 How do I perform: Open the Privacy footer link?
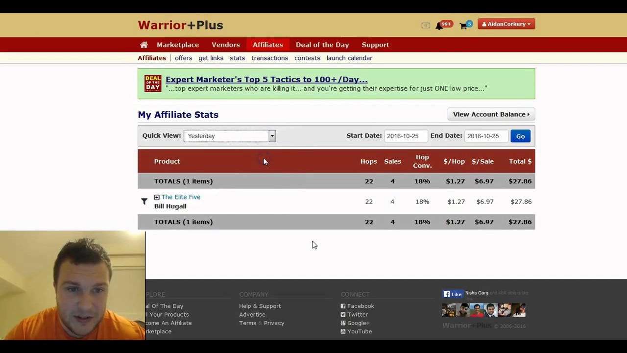click(274, 323)
